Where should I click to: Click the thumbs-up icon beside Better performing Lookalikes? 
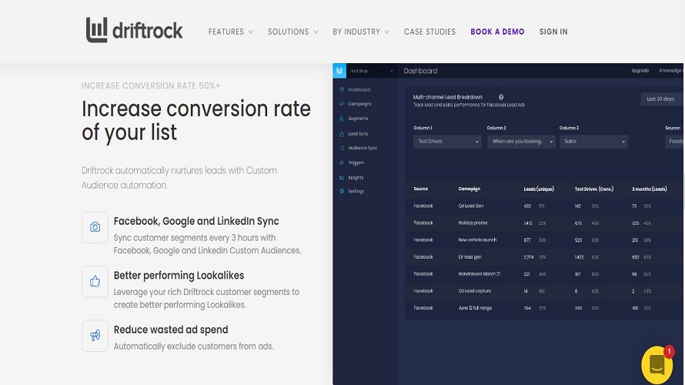coord(95,281)
